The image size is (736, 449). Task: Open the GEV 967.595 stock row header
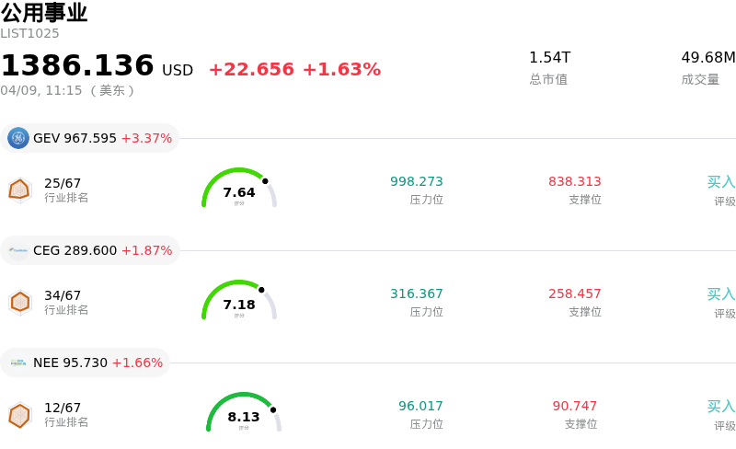(90, 139)
